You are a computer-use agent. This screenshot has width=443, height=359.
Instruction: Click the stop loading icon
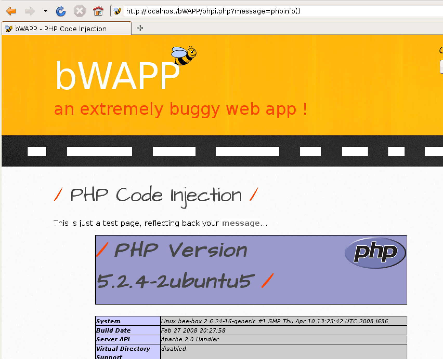[x=80, y=11]
